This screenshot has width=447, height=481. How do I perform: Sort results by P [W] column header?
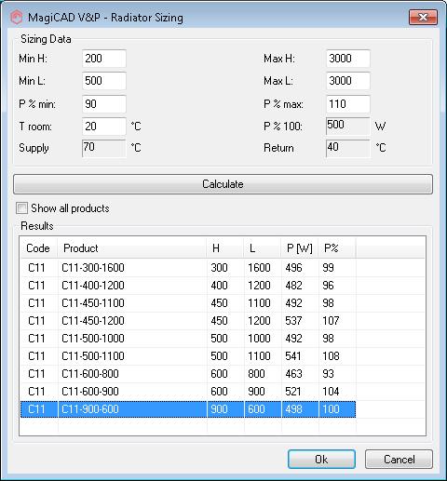point(300,248)
